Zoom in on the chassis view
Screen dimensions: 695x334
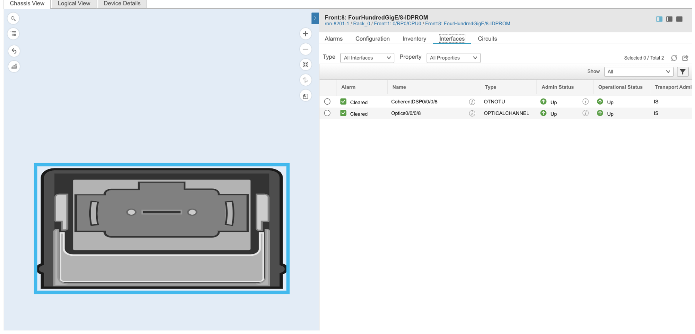click(305, 34)
